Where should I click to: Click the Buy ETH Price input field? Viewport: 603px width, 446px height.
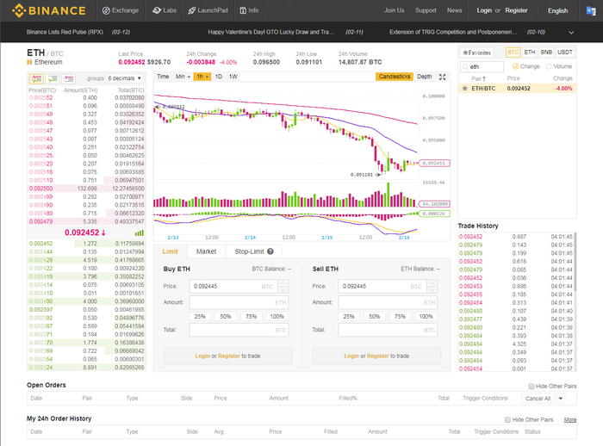coord(233,286)
